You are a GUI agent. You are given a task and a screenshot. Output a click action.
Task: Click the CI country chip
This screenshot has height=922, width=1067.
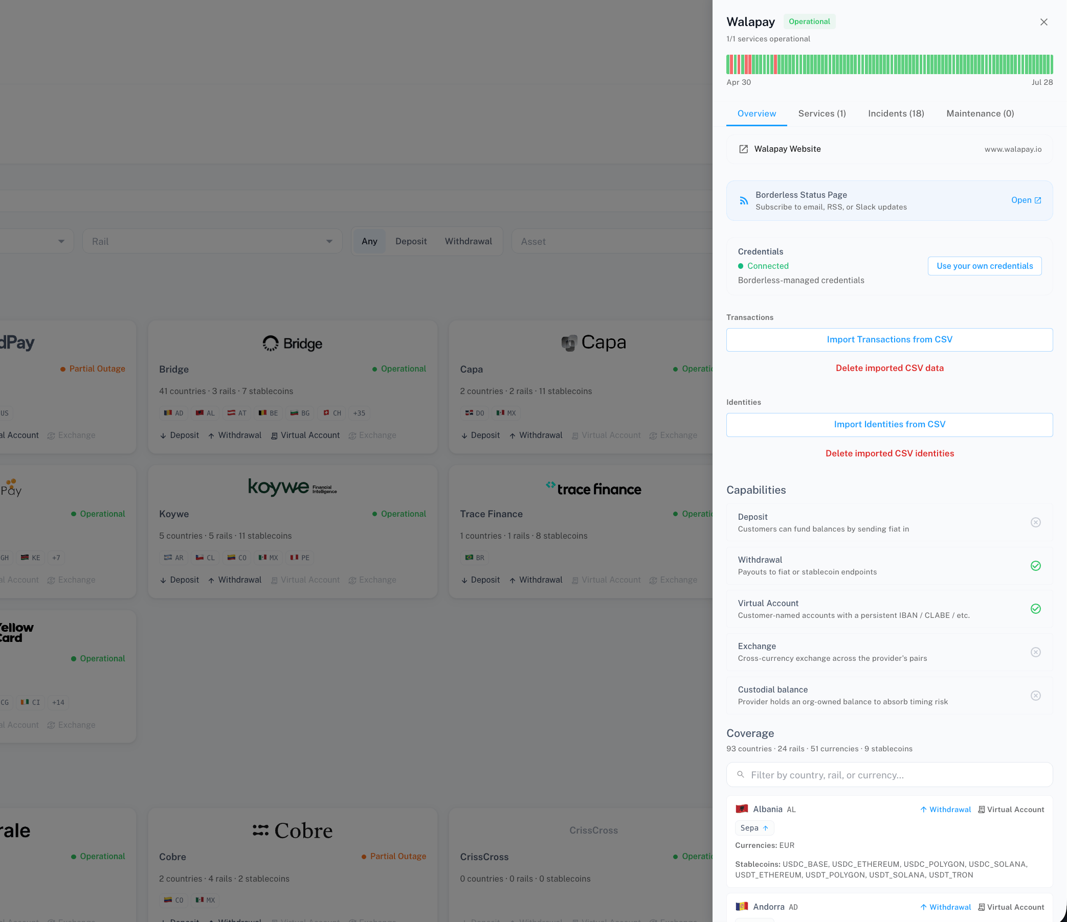pos(30,702)
